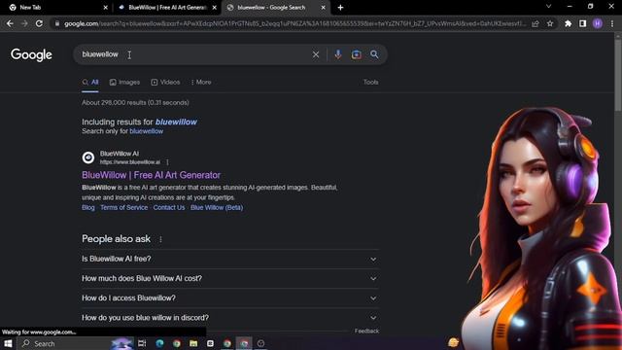
Task: Click the BlueWillow AI site favicon
Action: click(88, 157)
